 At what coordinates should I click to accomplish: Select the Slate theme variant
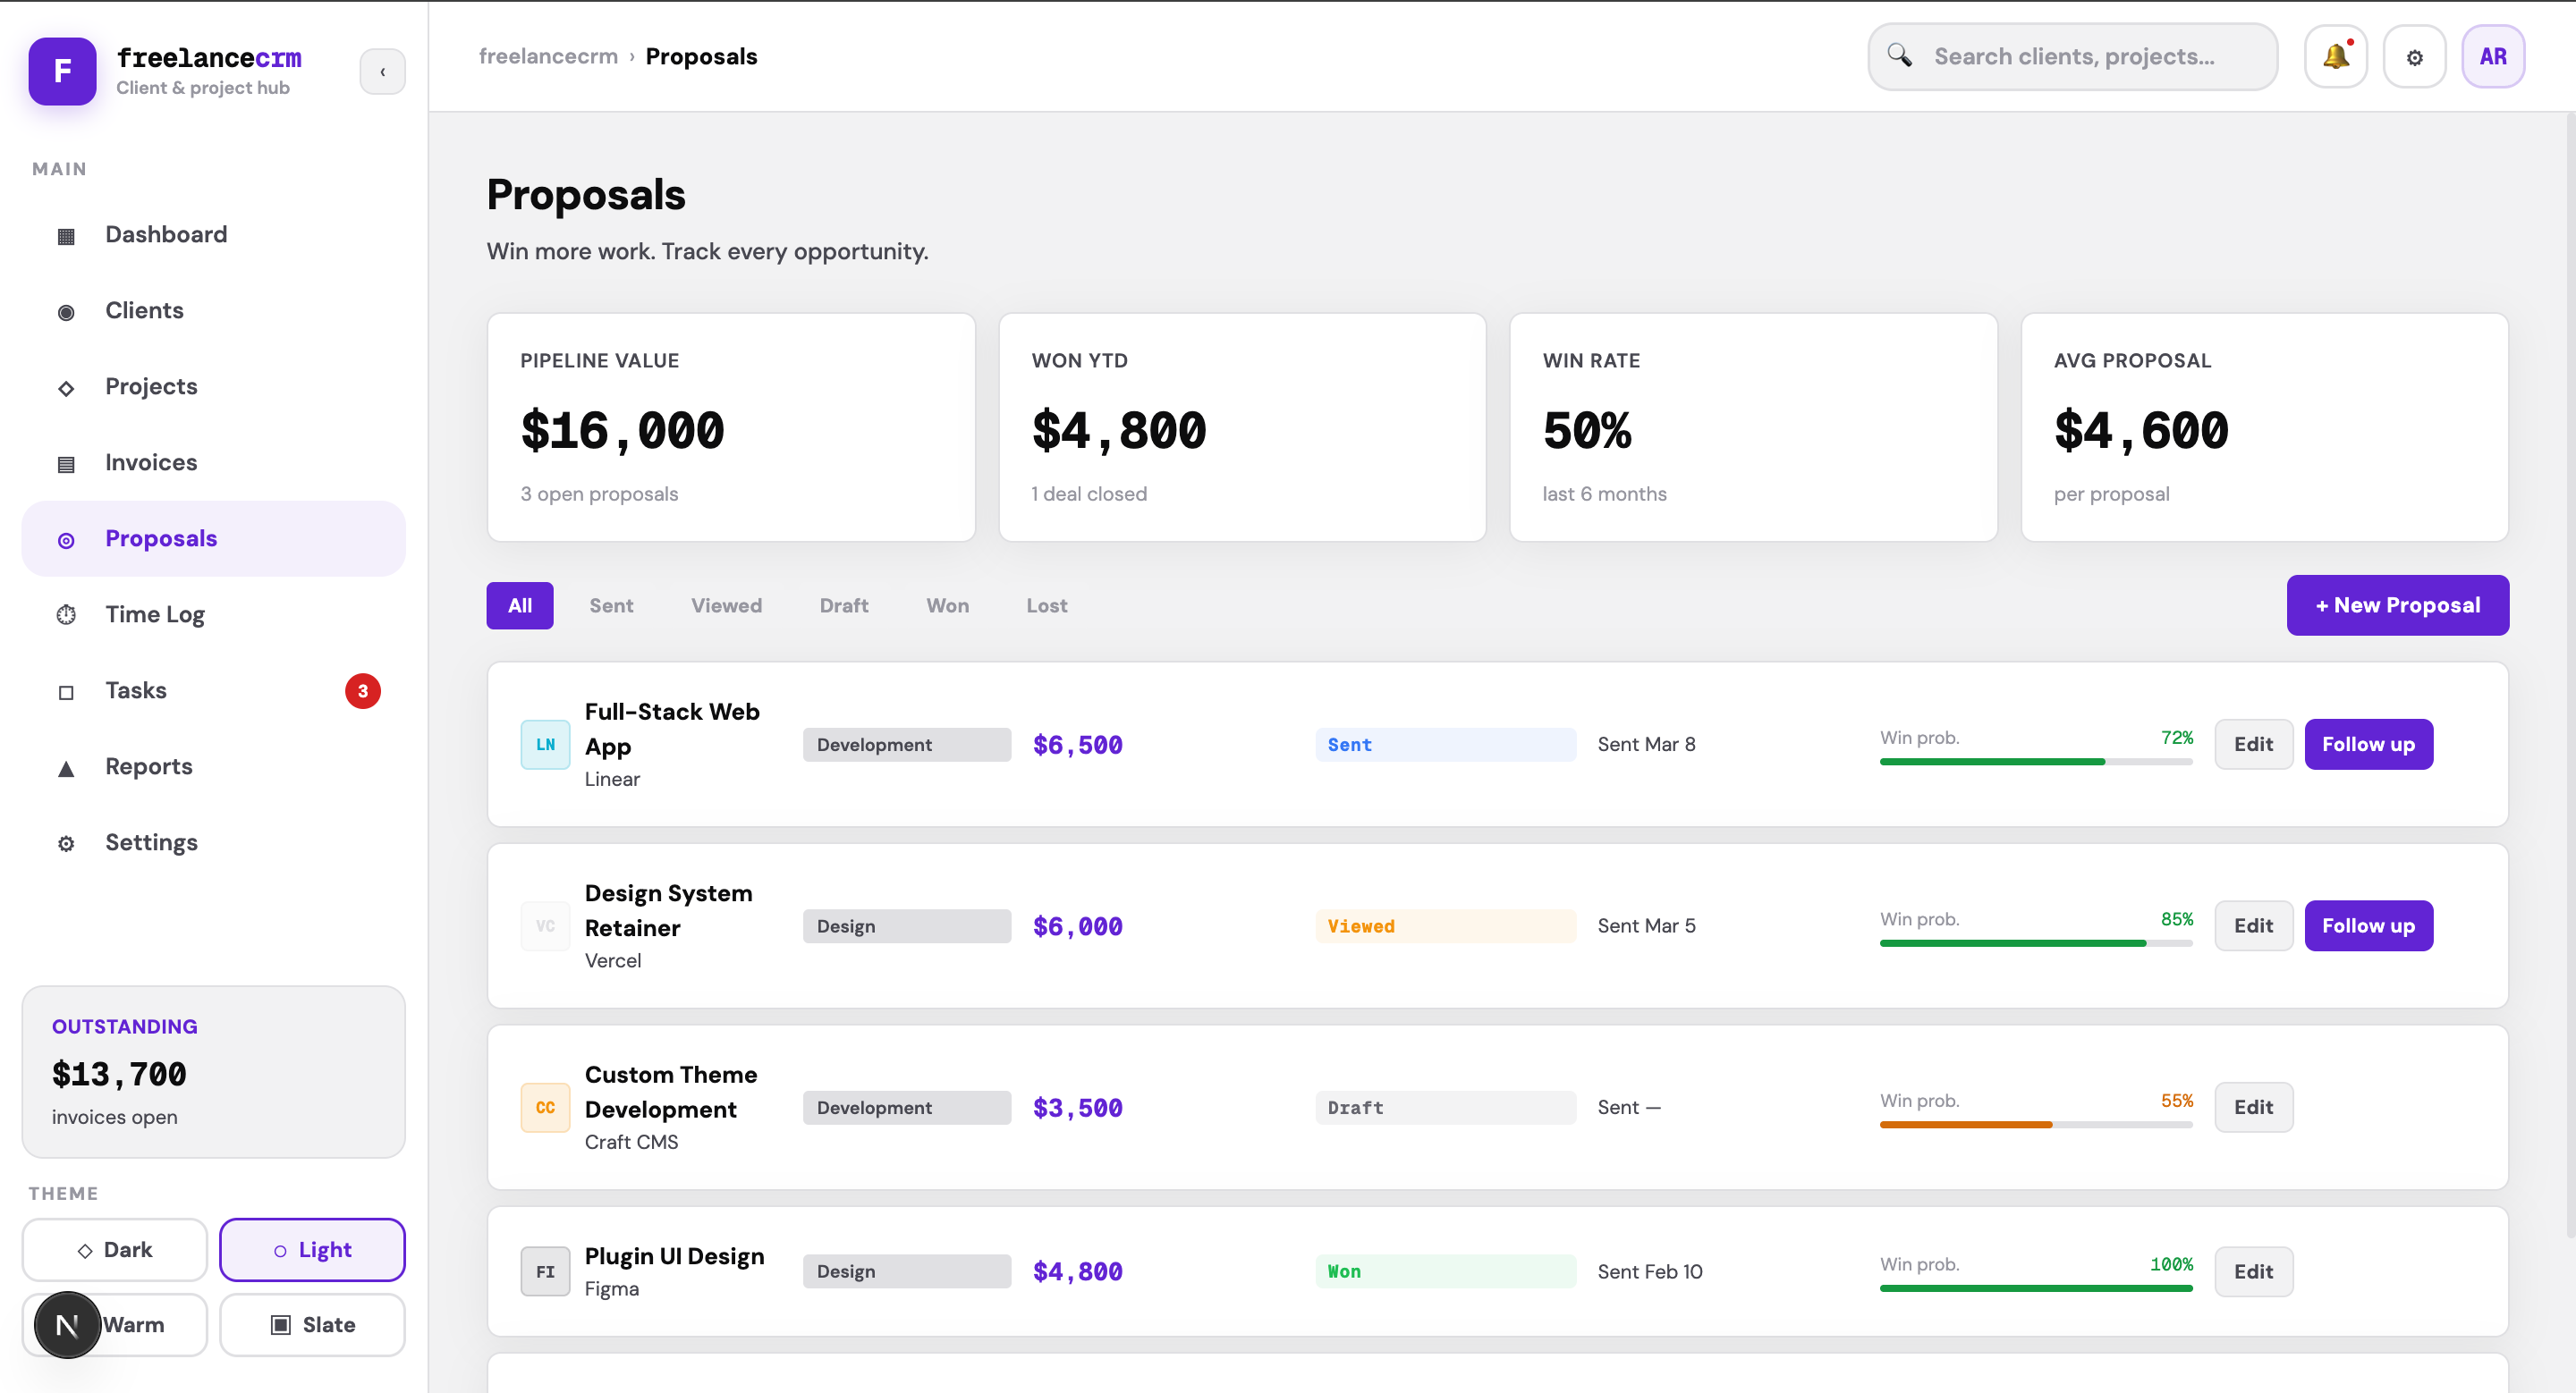(x=313, y=1324)
